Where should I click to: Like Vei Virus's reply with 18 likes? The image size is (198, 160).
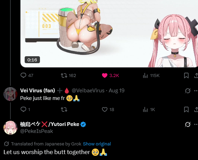(x=108, y=109)
